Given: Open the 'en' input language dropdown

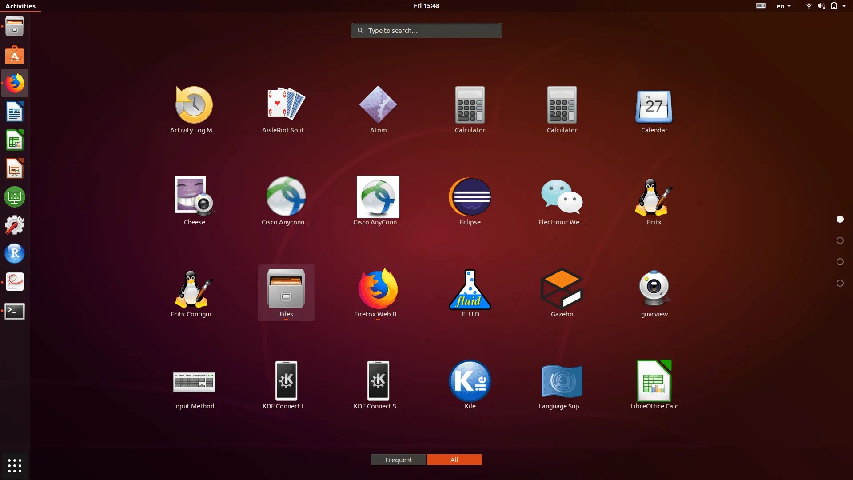Looking at the screenshot, I should point(783,6).
